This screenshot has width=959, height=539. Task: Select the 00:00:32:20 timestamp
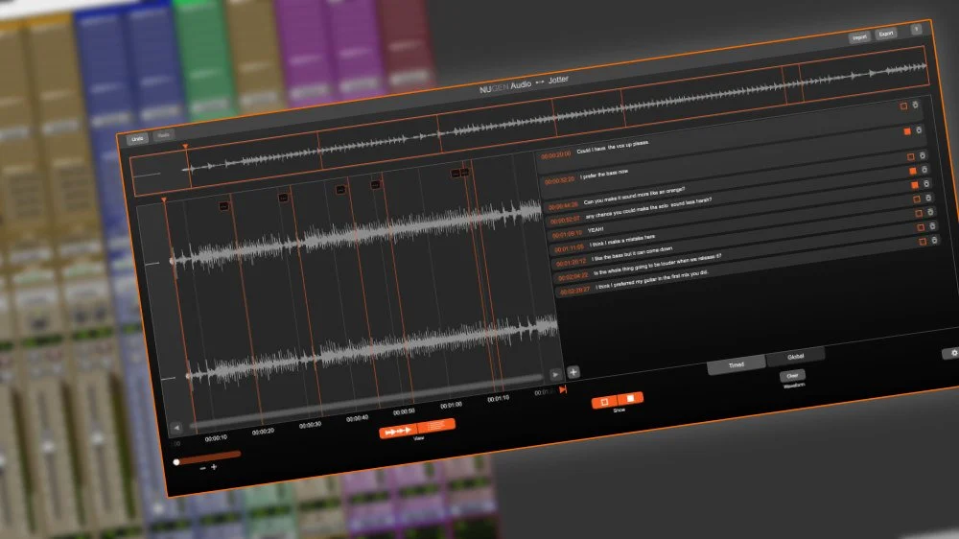point(559,181)
